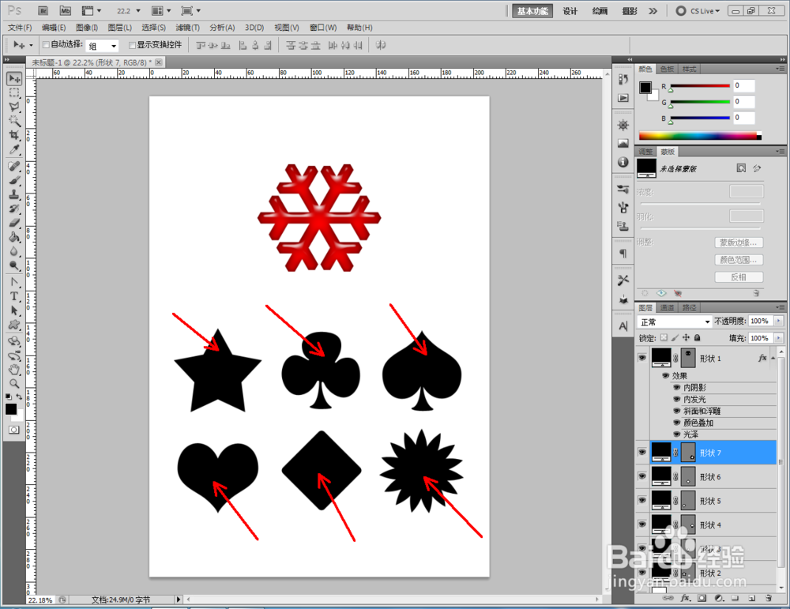Select the 设计 workspace button
The height and width of the screenshot is (609, 790).
tap(570, 11)
